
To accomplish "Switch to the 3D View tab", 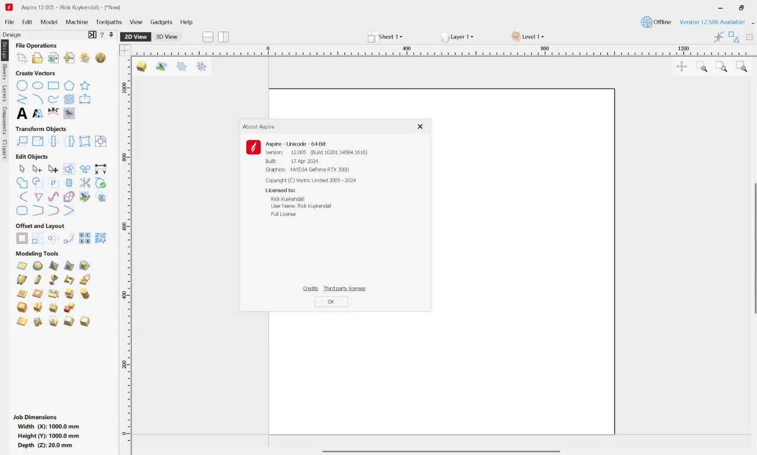I will pyautogui.click(x=166, y=37).
